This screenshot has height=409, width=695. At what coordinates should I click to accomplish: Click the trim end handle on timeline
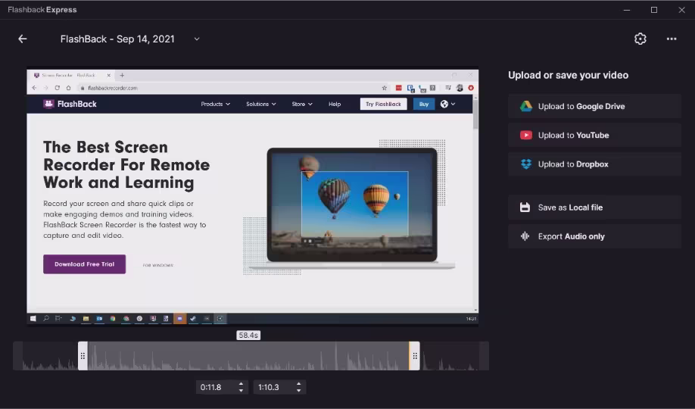pos(414,356)
